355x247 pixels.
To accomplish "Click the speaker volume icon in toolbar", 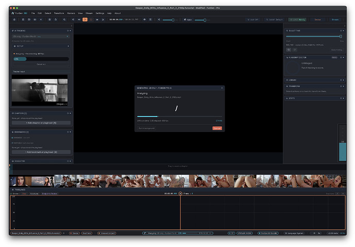I will [159, 20].
